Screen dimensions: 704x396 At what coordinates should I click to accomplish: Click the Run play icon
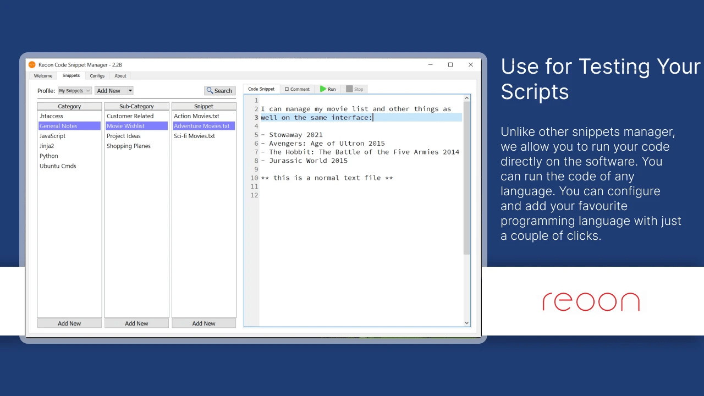[323, 89]
